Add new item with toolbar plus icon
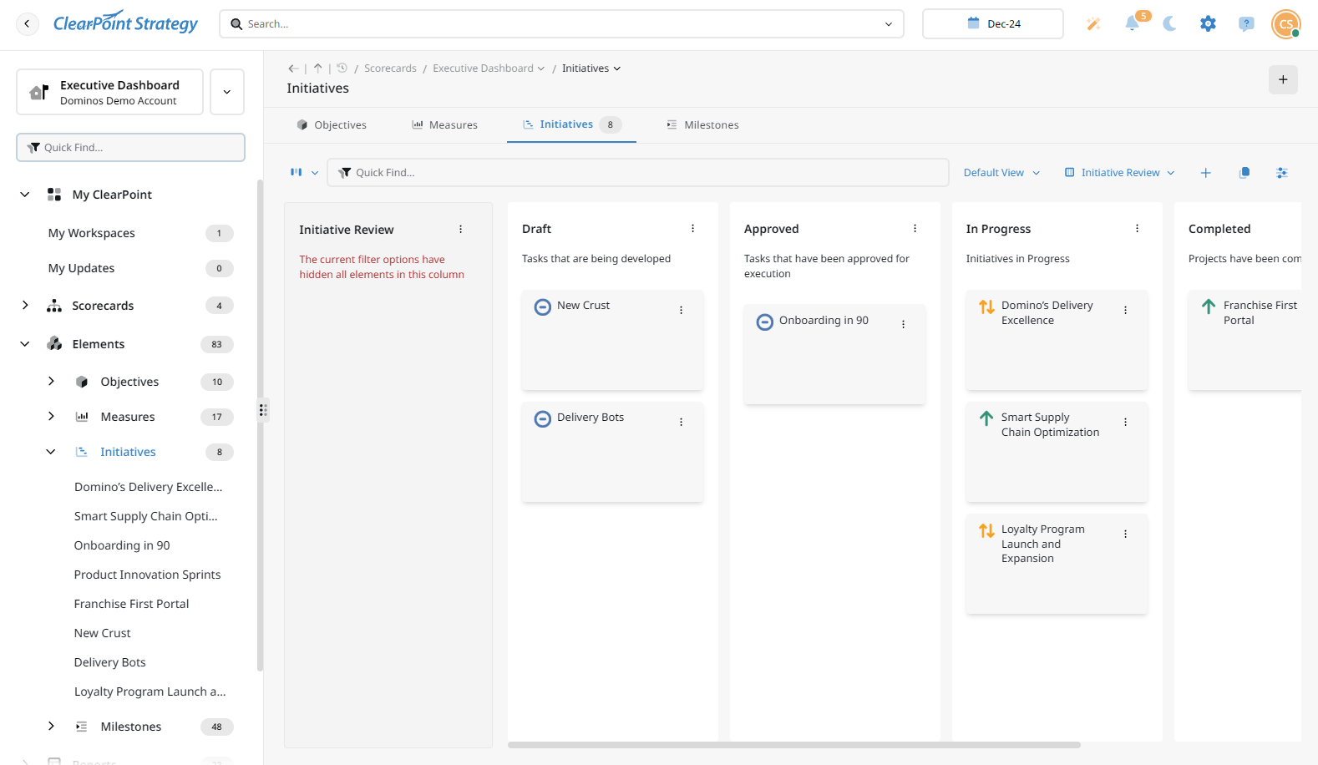The width and height of the screenshot is (1318, 765). (1206, 173)
